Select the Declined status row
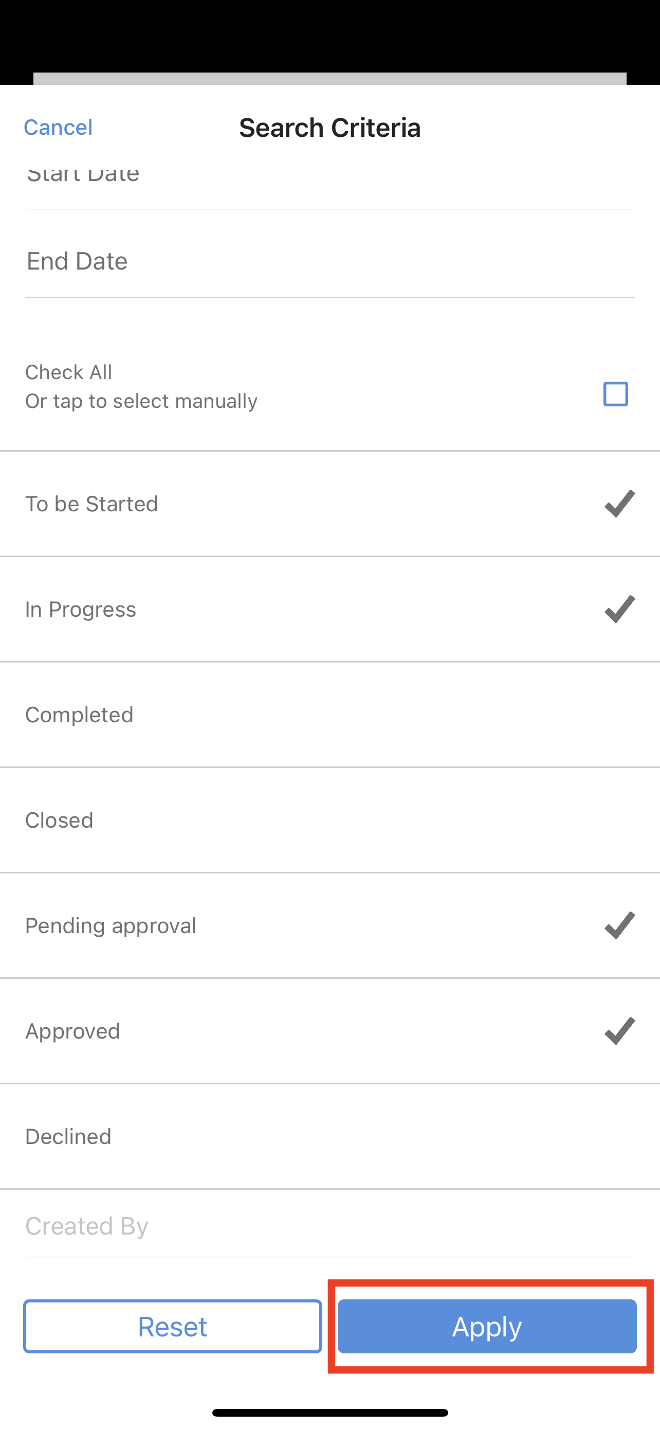 pyautogui.click(x=329, y=1136)
